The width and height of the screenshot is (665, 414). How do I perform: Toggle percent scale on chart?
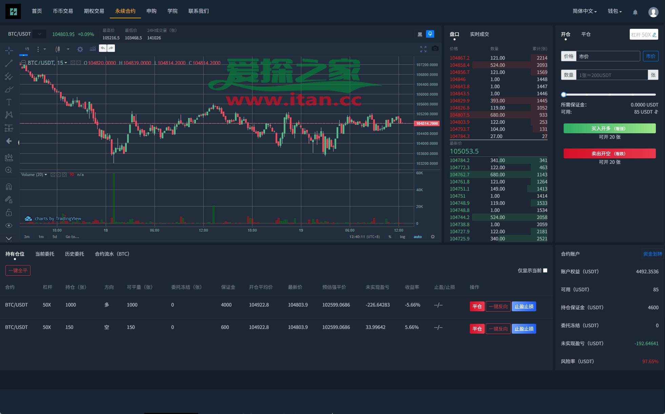390,237
